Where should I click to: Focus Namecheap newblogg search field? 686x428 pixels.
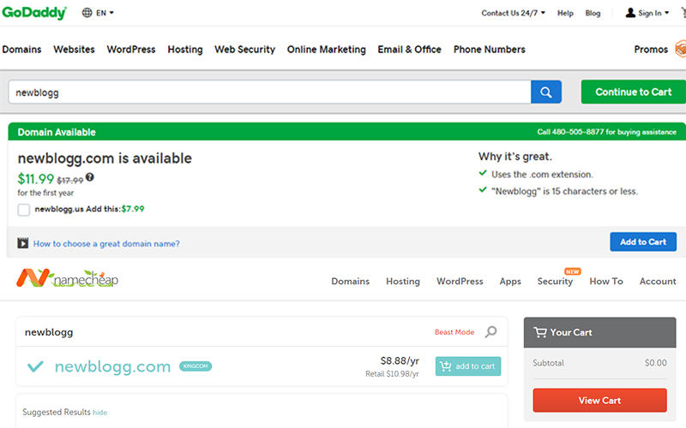tap(223, 332)
